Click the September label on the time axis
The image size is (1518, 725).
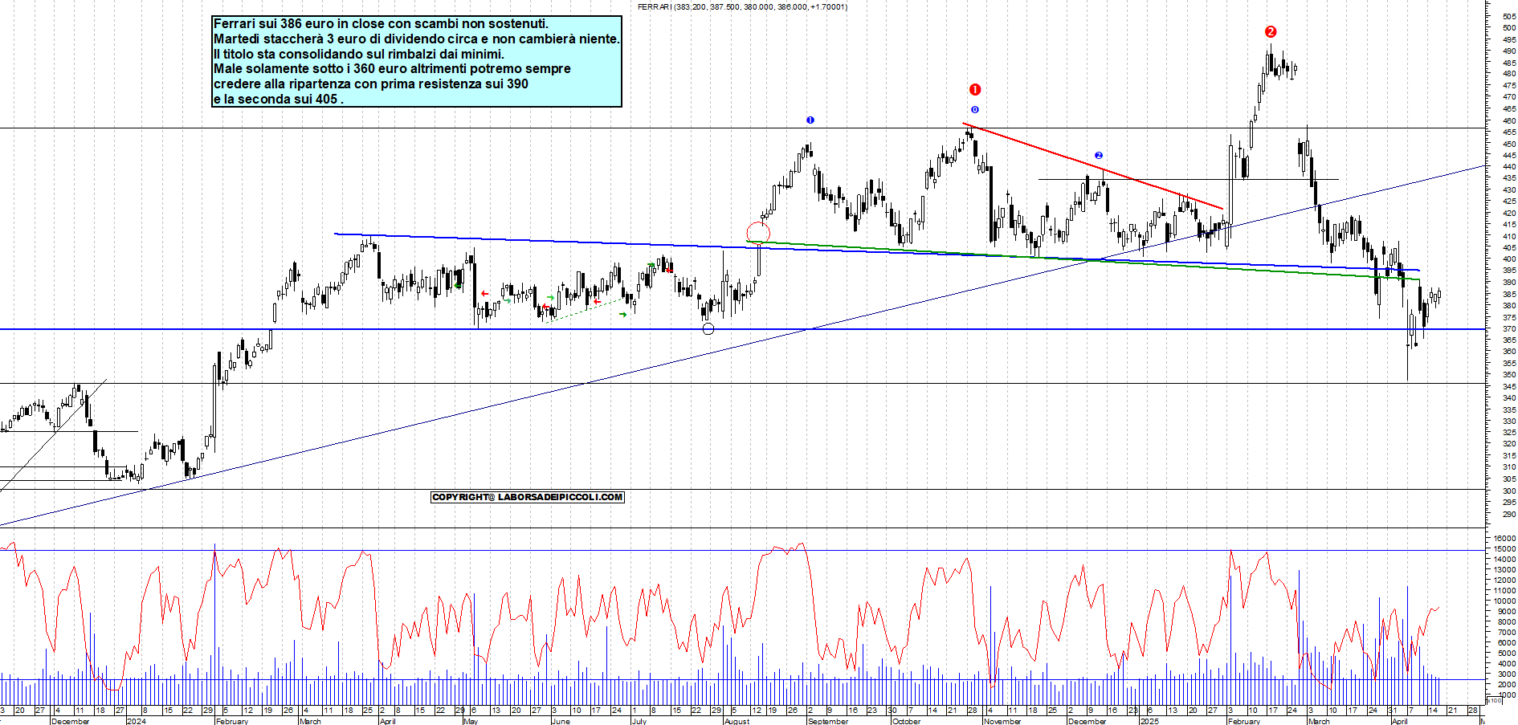[x=828, y=721]
